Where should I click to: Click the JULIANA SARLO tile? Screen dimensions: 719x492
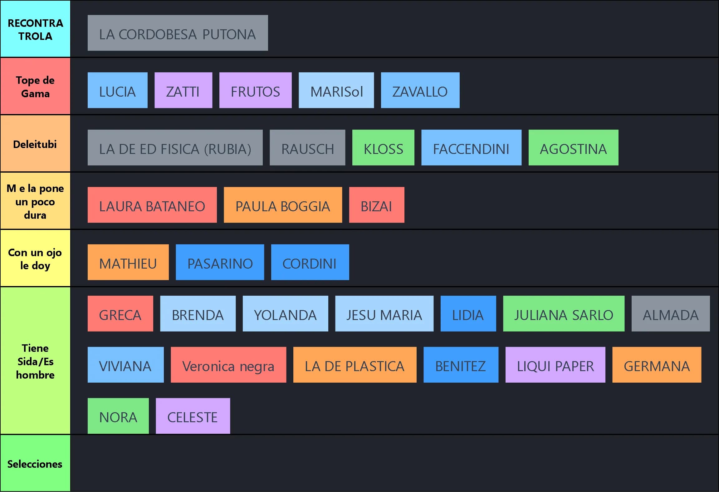(564, 314)
